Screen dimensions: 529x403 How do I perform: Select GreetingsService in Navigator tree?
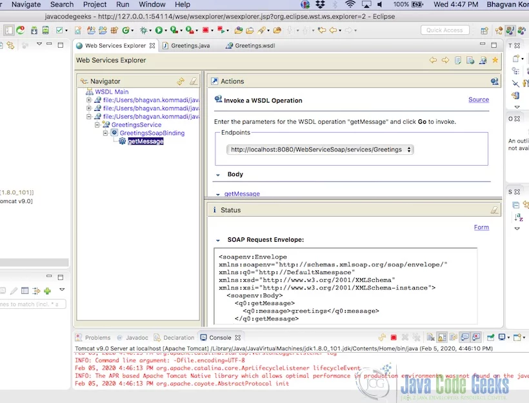click(x=136, y=125)
